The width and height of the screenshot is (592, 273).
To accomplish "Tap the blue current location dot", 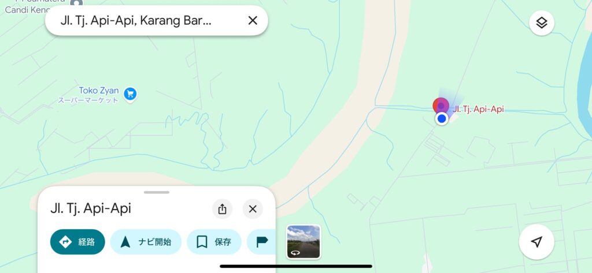I will [442, 119].
